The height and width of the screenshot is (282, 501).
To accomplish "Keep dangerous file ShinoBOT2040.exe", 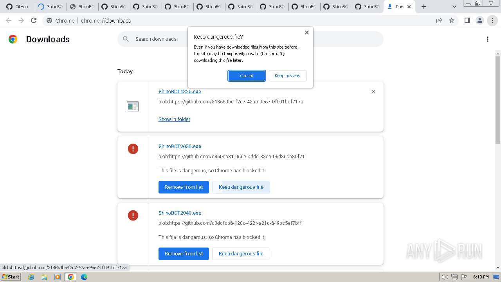I will (241, 253).
